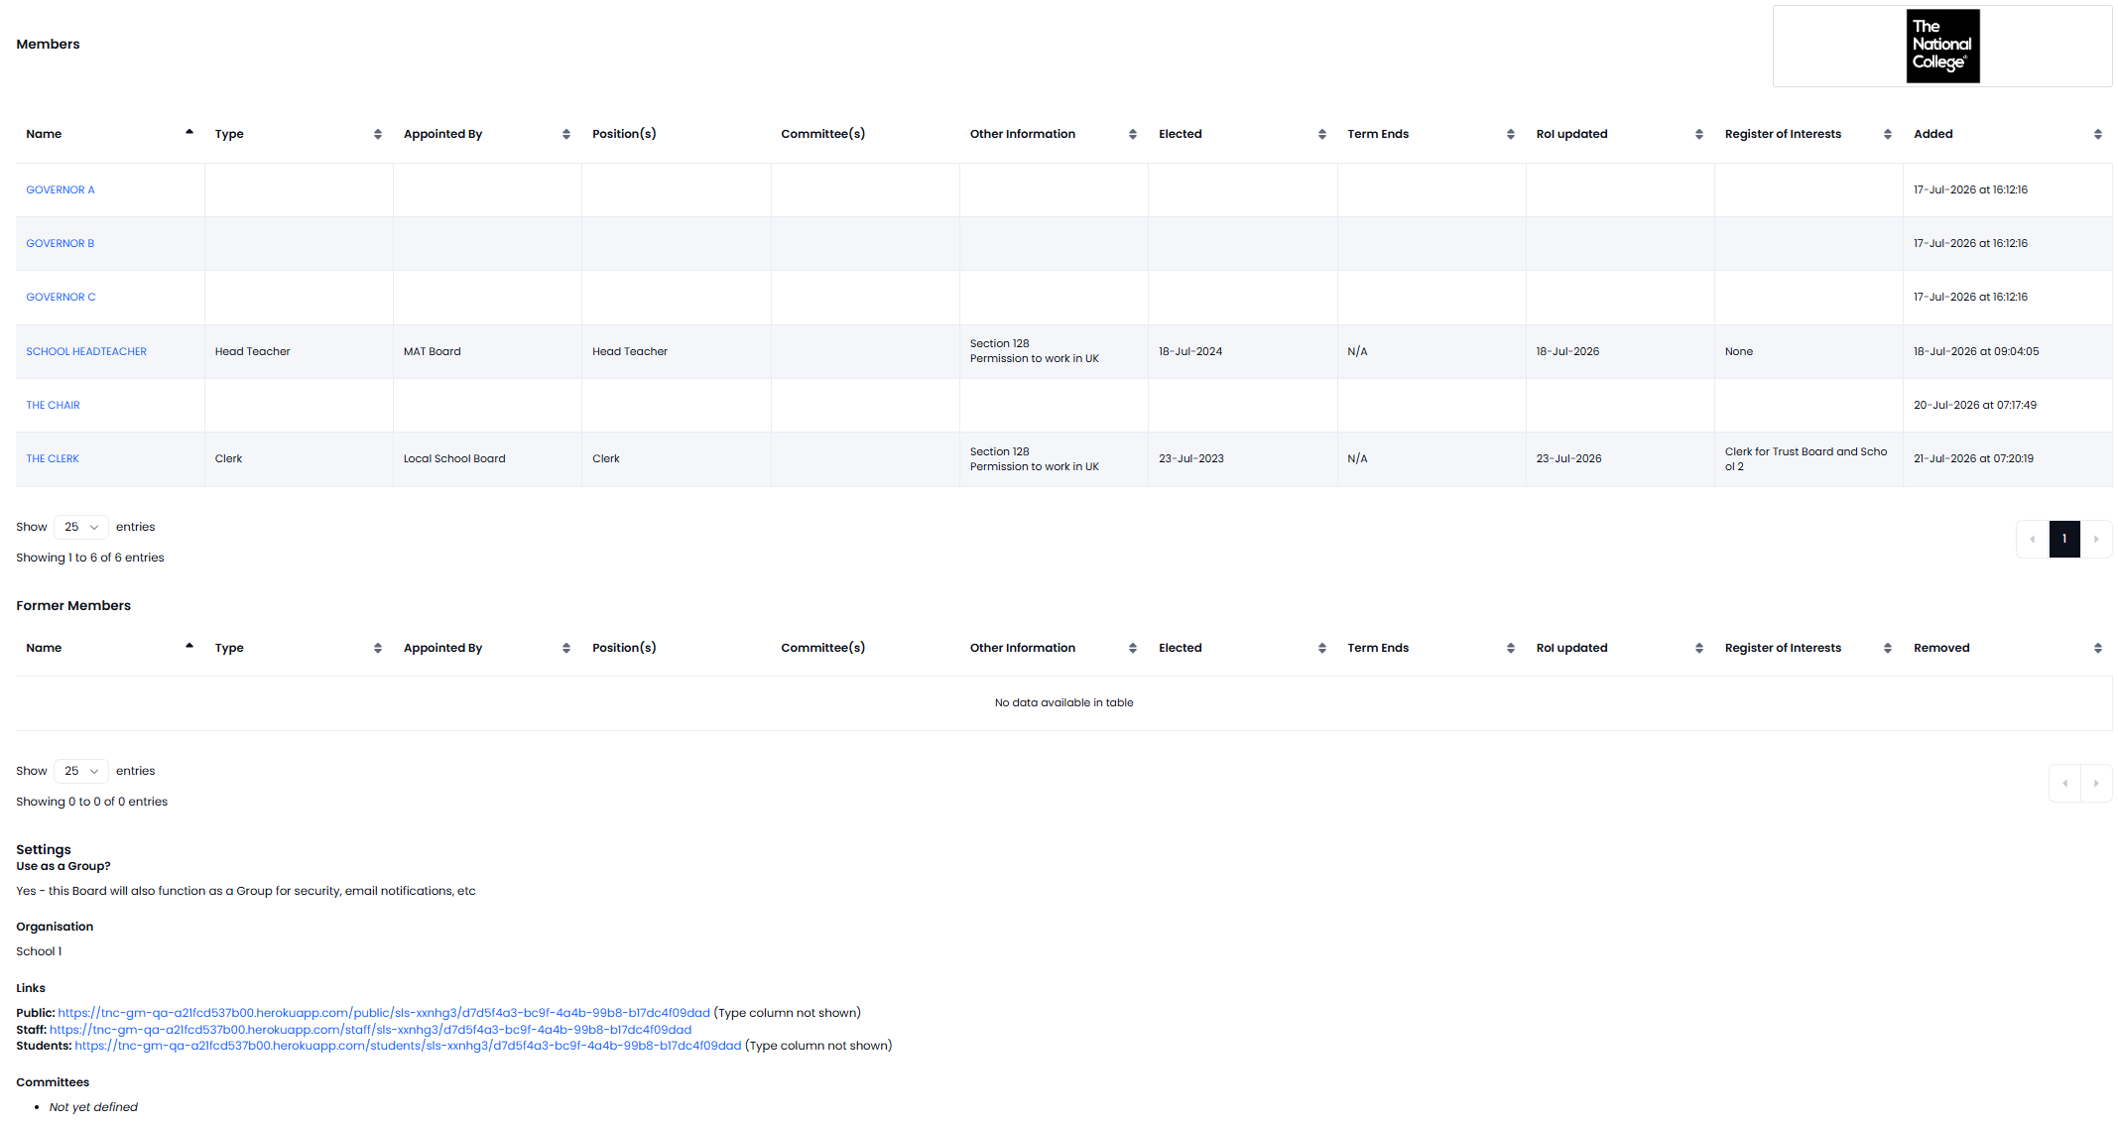
Task: Open Members table entries-per-page dropdown
Action: 81,527
